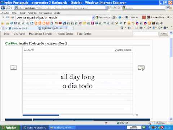Open the print options dropdown arrow
The height and width of the screenshot is (130, 173).
pyautogui.click(x=145, y=28)
